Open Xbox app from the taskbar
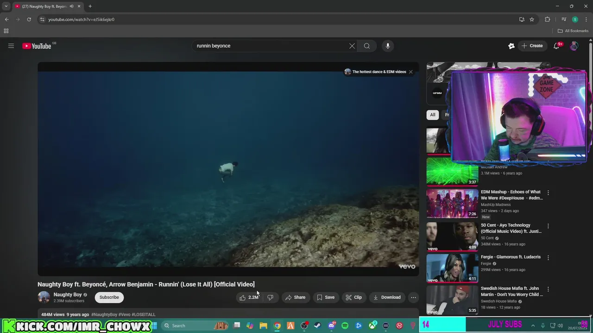This screenshot has height=333, width=593. pyautogui.click(x=372, y=326)
